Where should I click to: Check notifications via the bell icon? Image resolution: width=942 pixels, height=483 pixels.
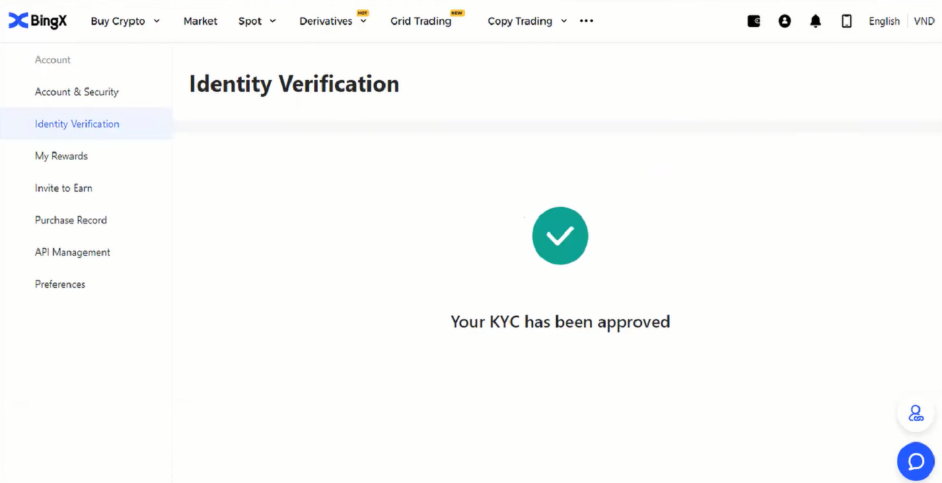(815, 21)
